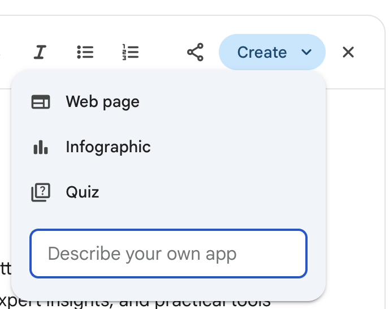Choose the Infographic menu option
Viewport: 389px width, 309px height.
tap(108, 147)
